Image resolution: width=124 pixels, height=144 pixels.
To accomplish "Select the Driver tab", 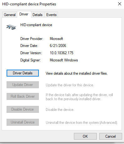I will (x=24, y=14).
